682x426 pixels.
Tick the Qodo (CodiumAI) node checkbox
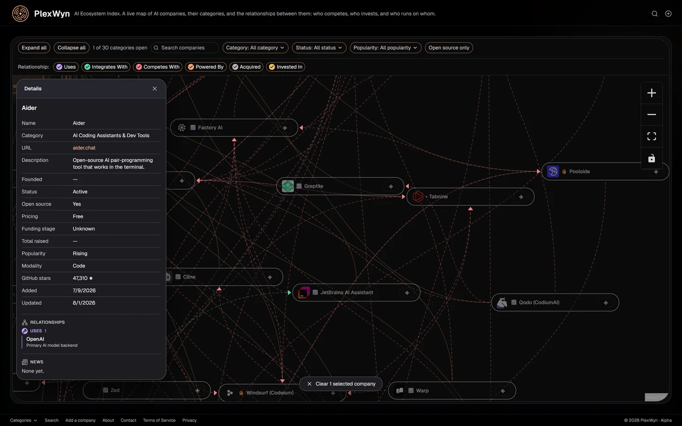tap(514, 302)
